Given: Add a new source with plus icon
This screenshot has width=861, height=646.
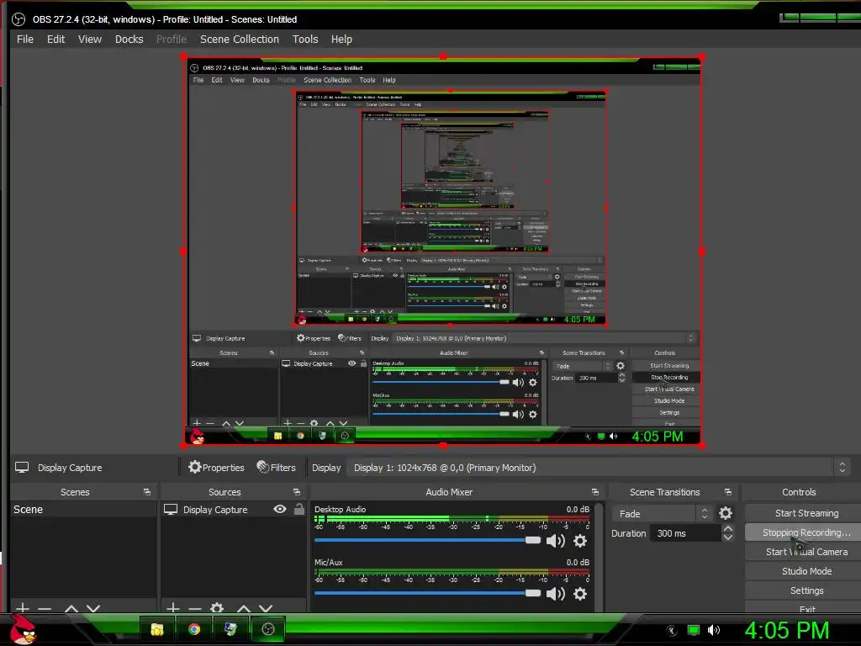Looking at the screenshot, I should [x=173, y=607].
